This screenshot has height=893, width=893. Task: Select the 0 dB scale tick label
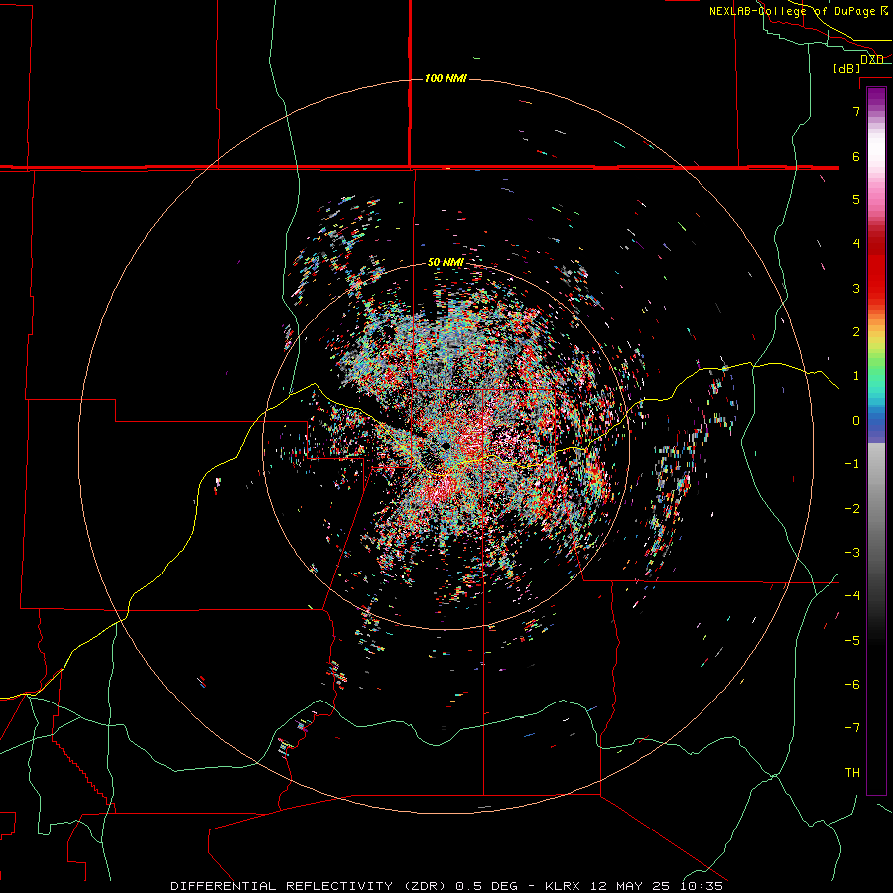pyautogui.click(x=856, y=421)
